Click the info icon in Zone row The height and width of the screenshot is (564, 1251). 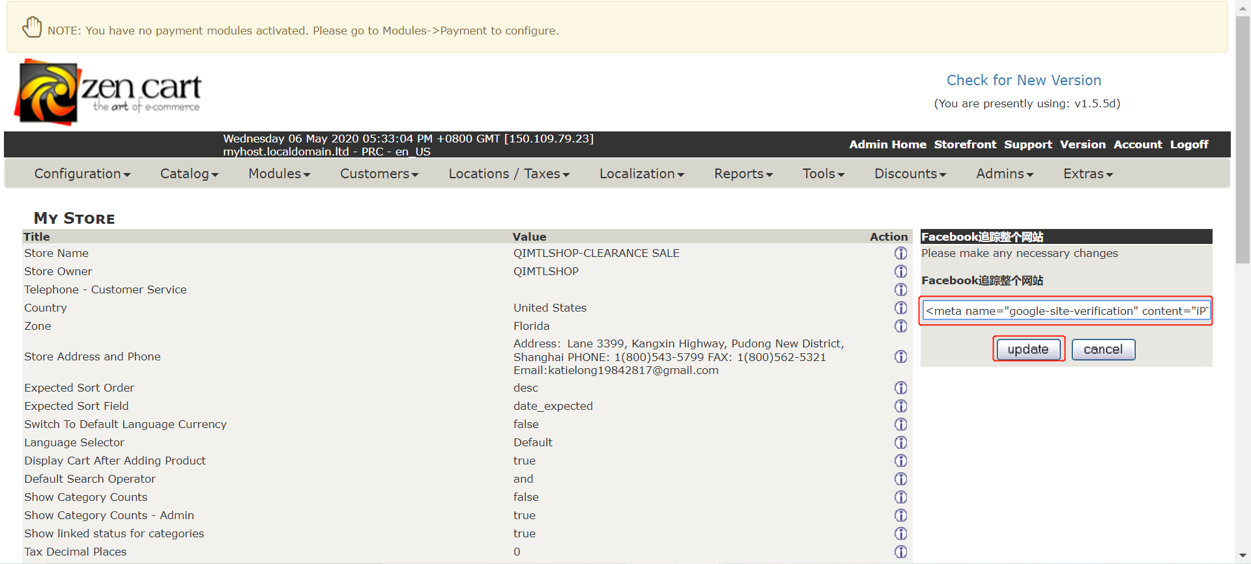coord(900,326)
